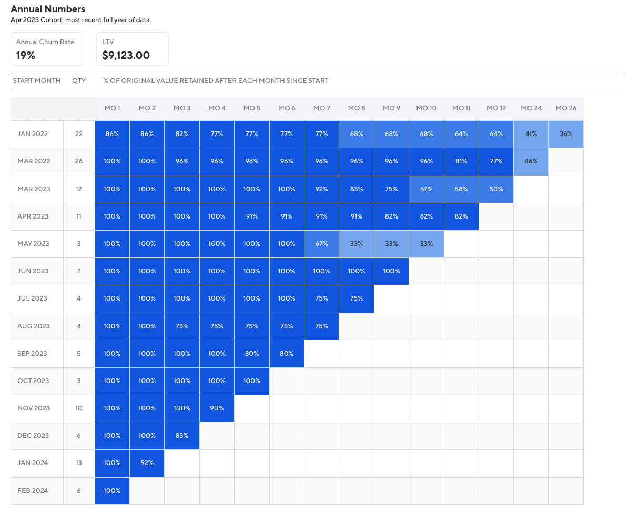Click the 50% cell in MAR 2023 row
Viewport: 640px width, 516px height.
click(496, 189)
